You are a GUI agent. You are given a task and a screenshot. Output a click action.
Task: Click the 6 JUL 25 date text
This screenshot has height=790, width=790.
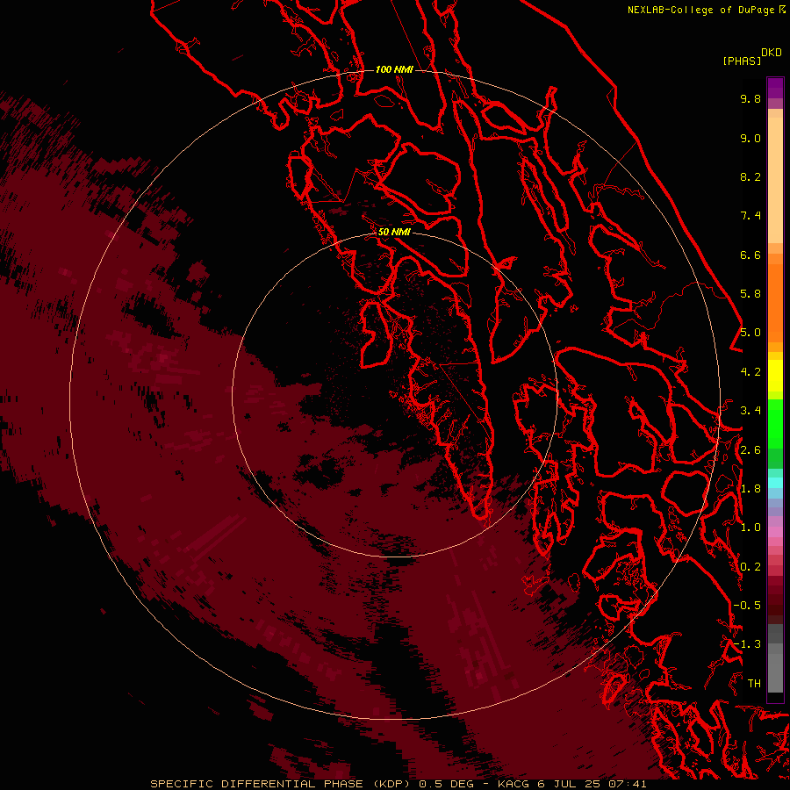tap(569, 784)
